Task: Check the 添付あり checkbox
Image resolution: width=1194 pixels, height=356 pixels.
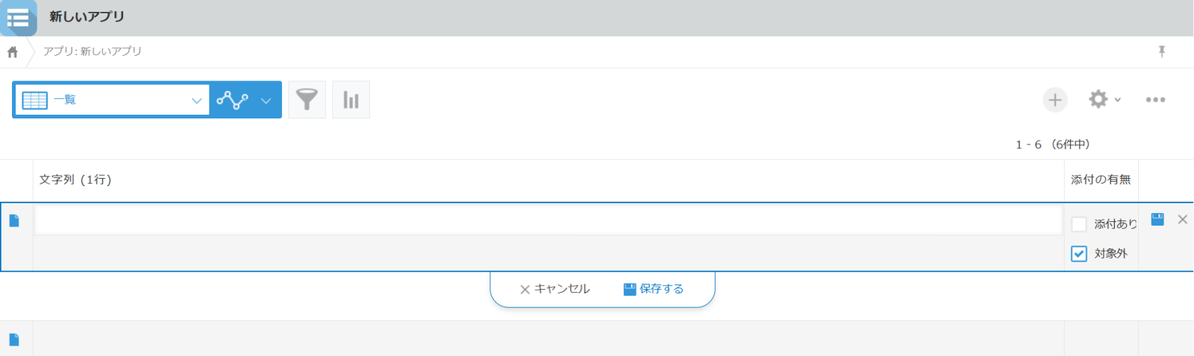Action: 1079,224
